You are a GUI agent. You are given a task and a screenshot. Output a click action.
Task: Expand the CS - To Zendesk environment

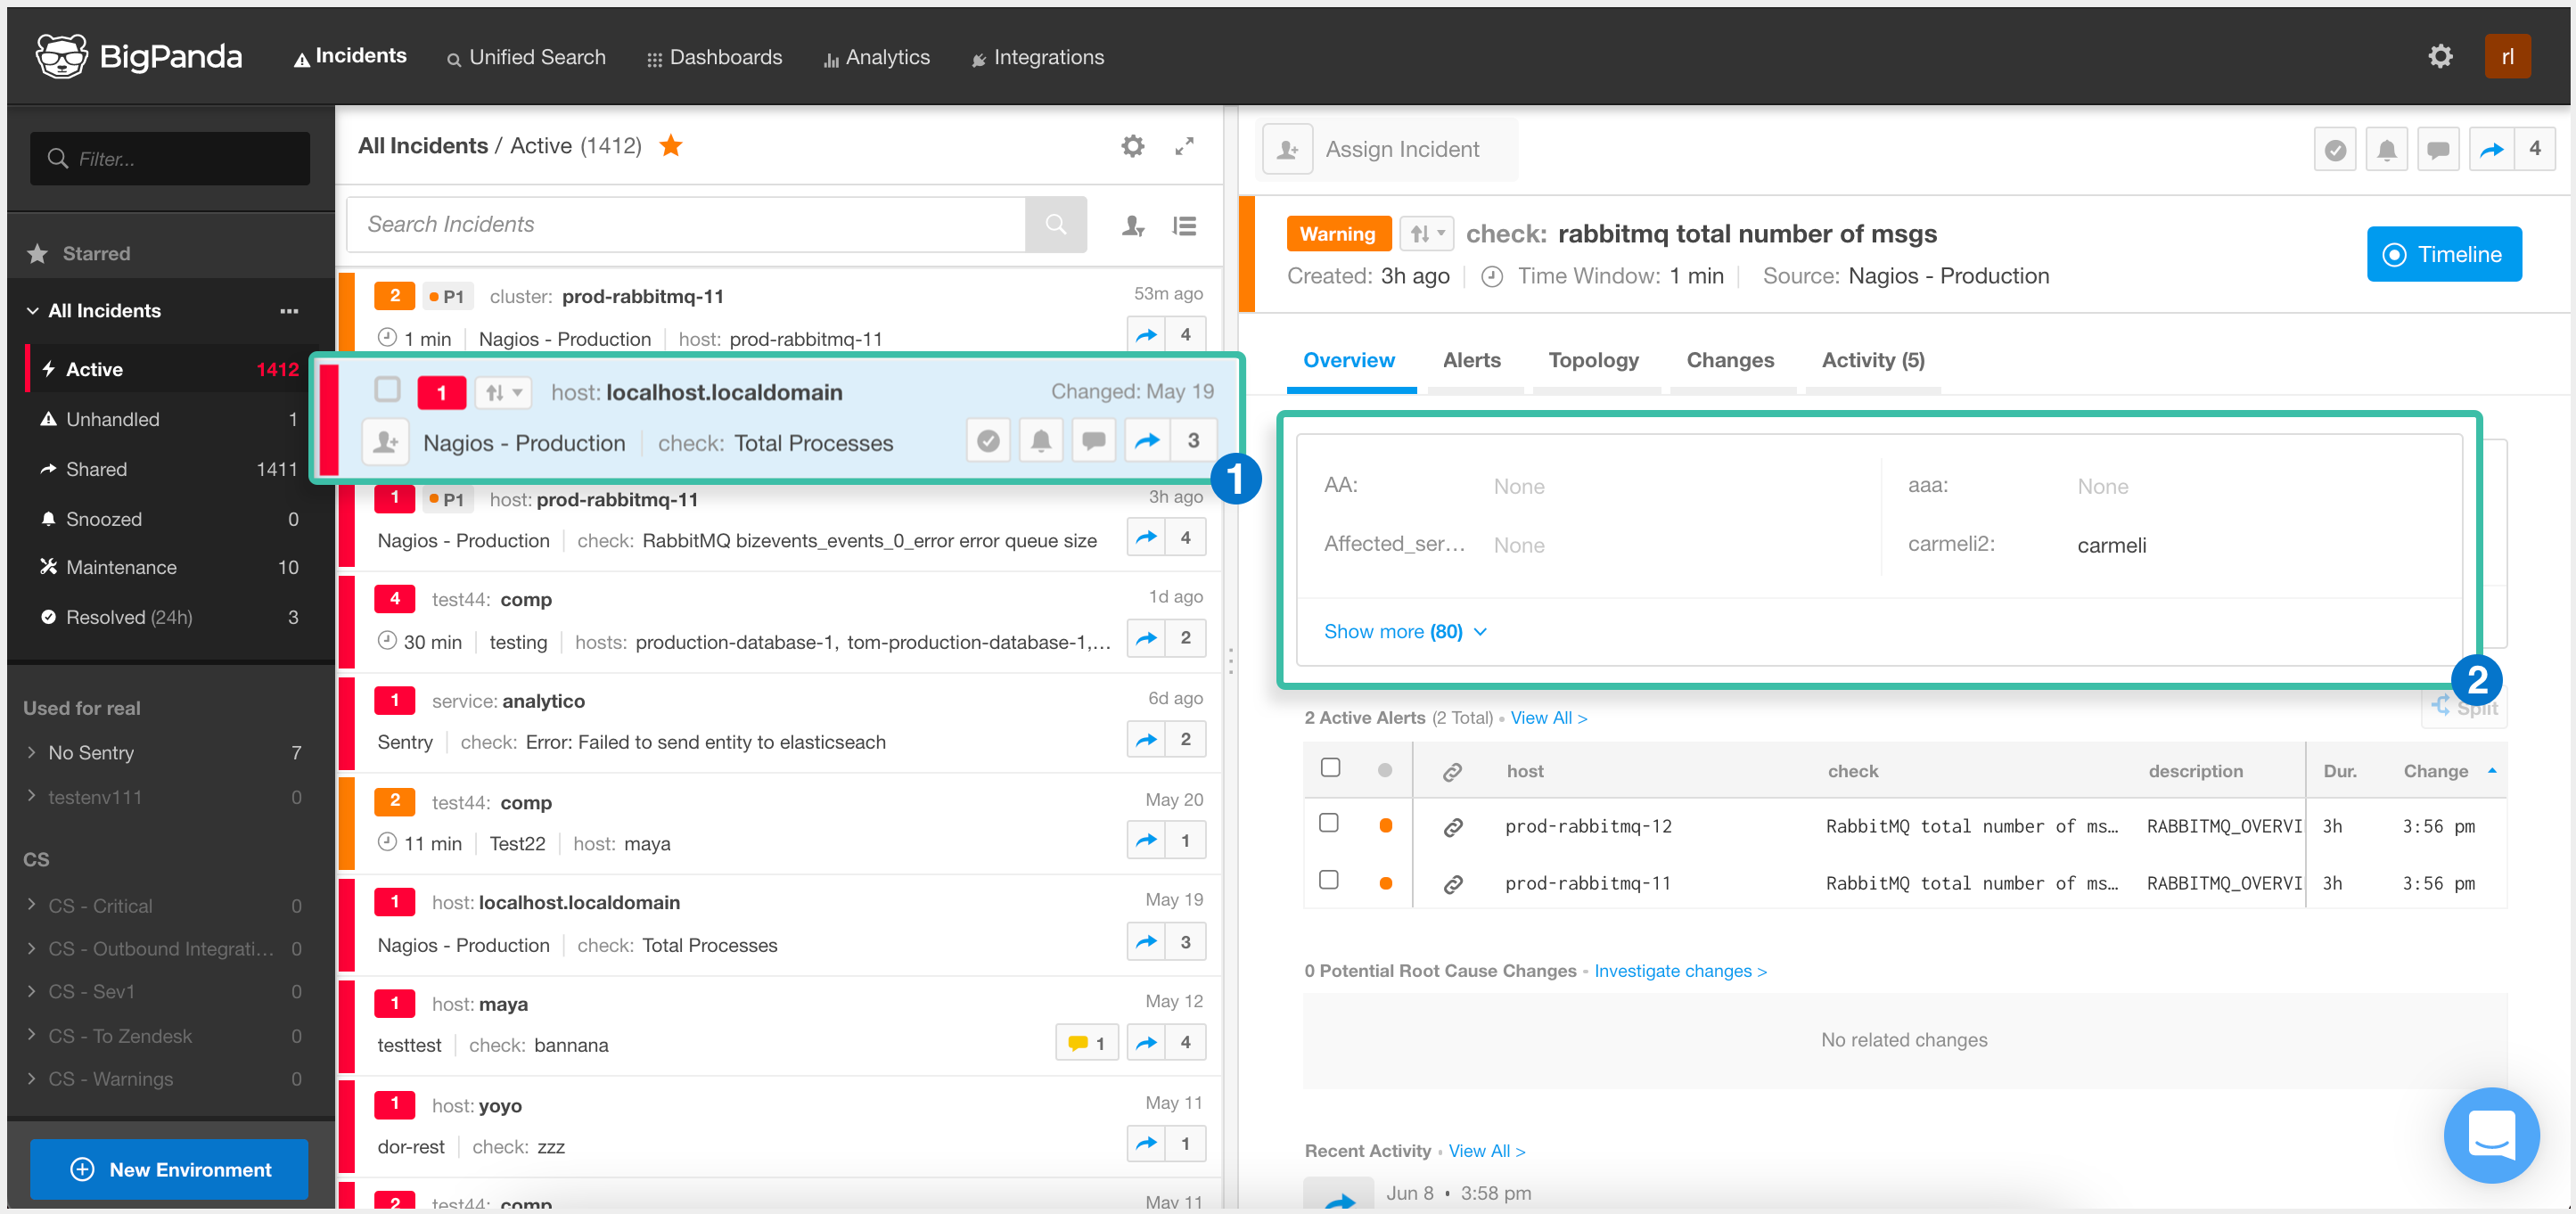tap(32, 1035)
